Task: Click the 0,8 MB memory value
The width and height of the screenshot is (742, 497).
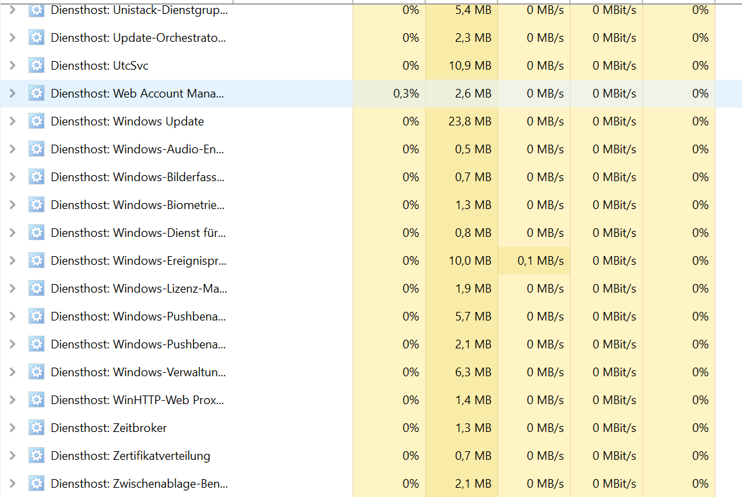Action: tap(473, 233)
